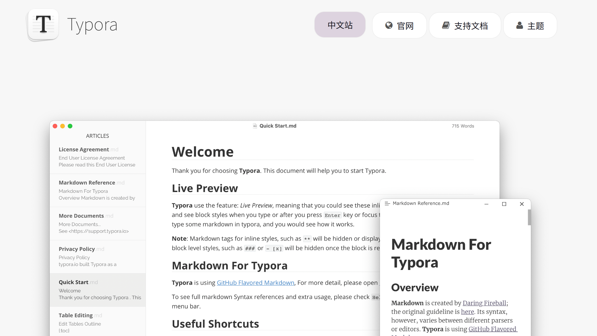The width and height of the screenshot is (597, 336).
Task: Click the green zoom dot in Quick Start window
Action: pyautogui.click(x=70, y=126)
